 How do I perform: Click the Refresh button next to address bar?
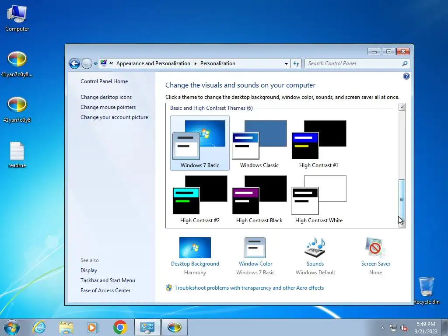[296, 64]
